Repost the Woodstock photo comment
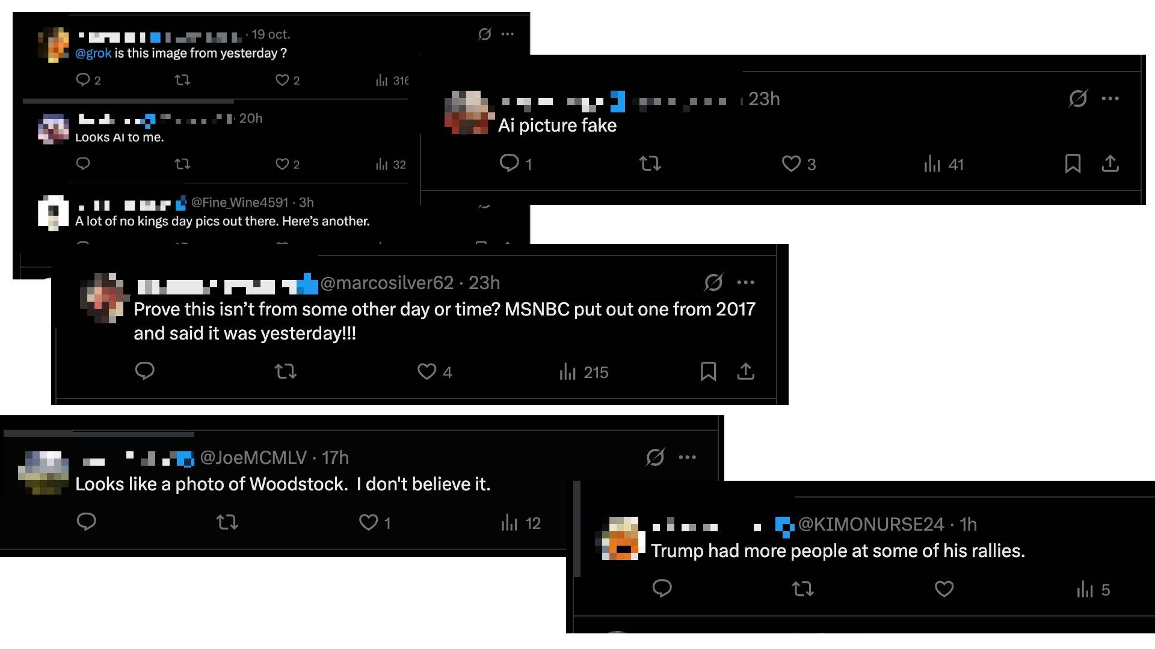1155x649 pixels. (227, 522)
